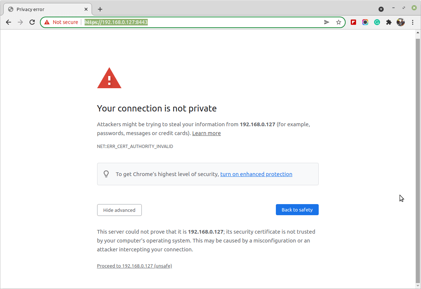This screenshot has width=421, height=289.
Task: Open the Extensions puzzle menu
Action: point(389,22)
